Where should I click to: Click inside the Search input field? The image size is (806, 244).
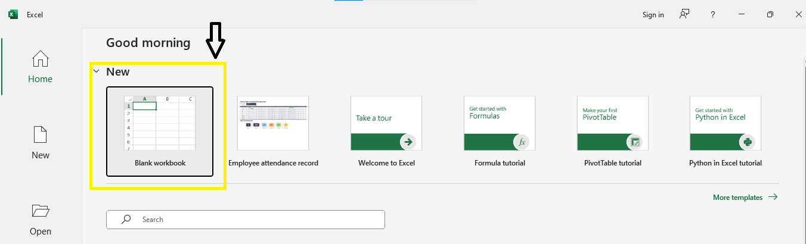tap(246, 220)
